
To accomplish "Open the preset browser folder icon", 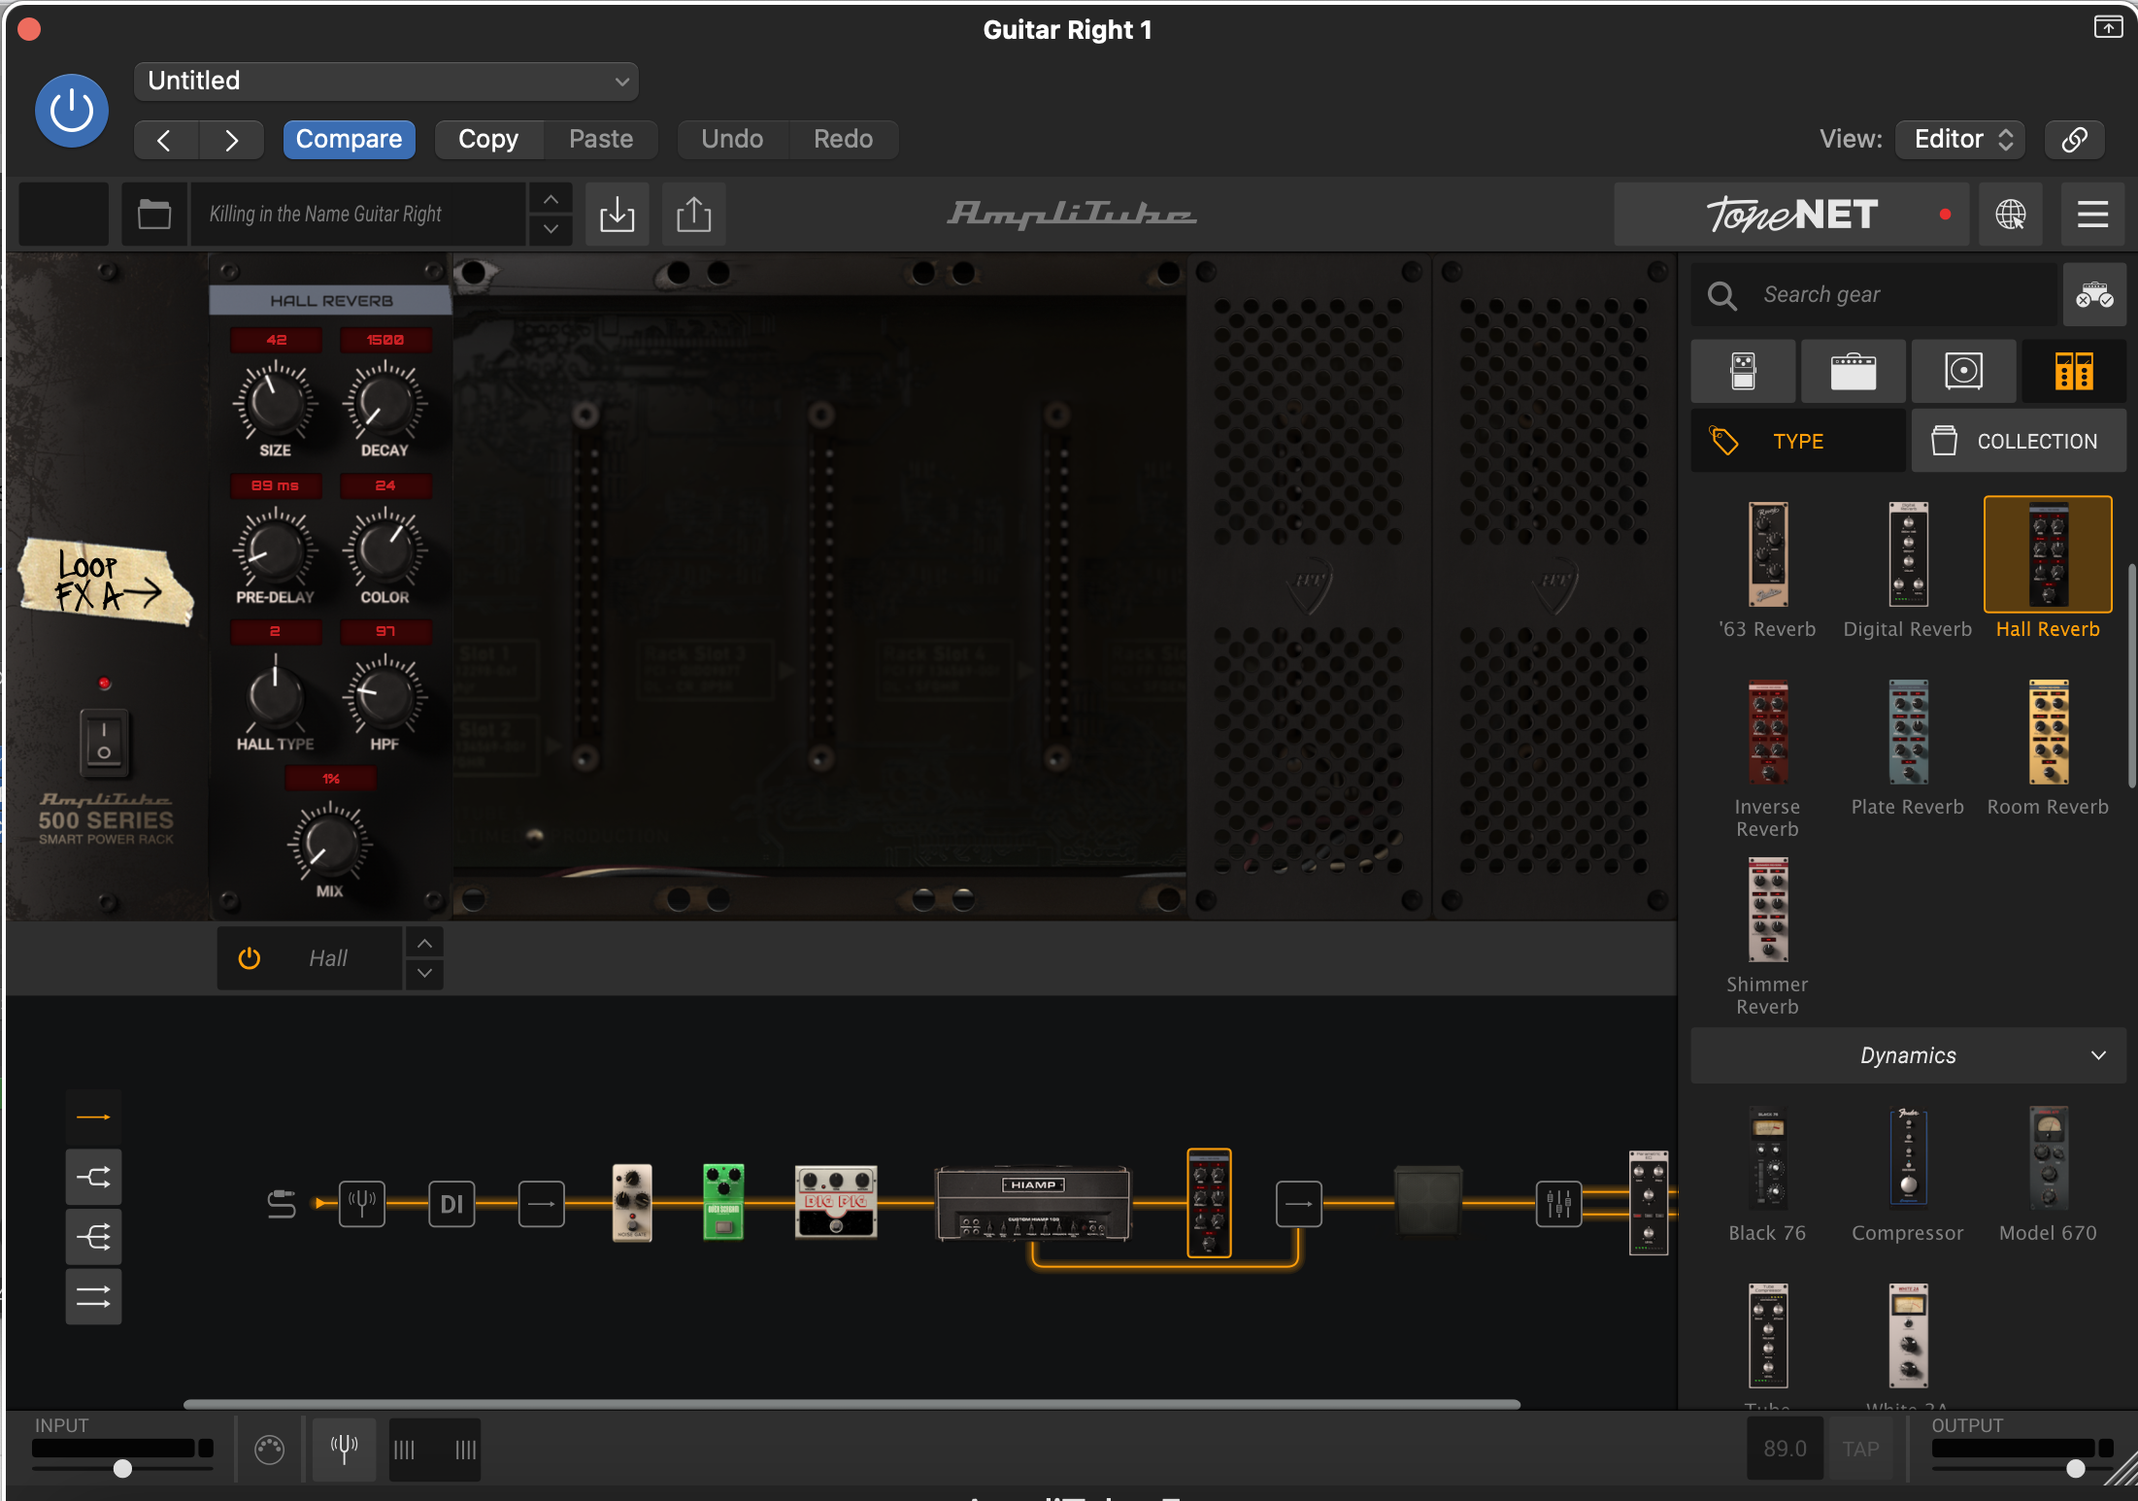I will (x=154, y=214).
